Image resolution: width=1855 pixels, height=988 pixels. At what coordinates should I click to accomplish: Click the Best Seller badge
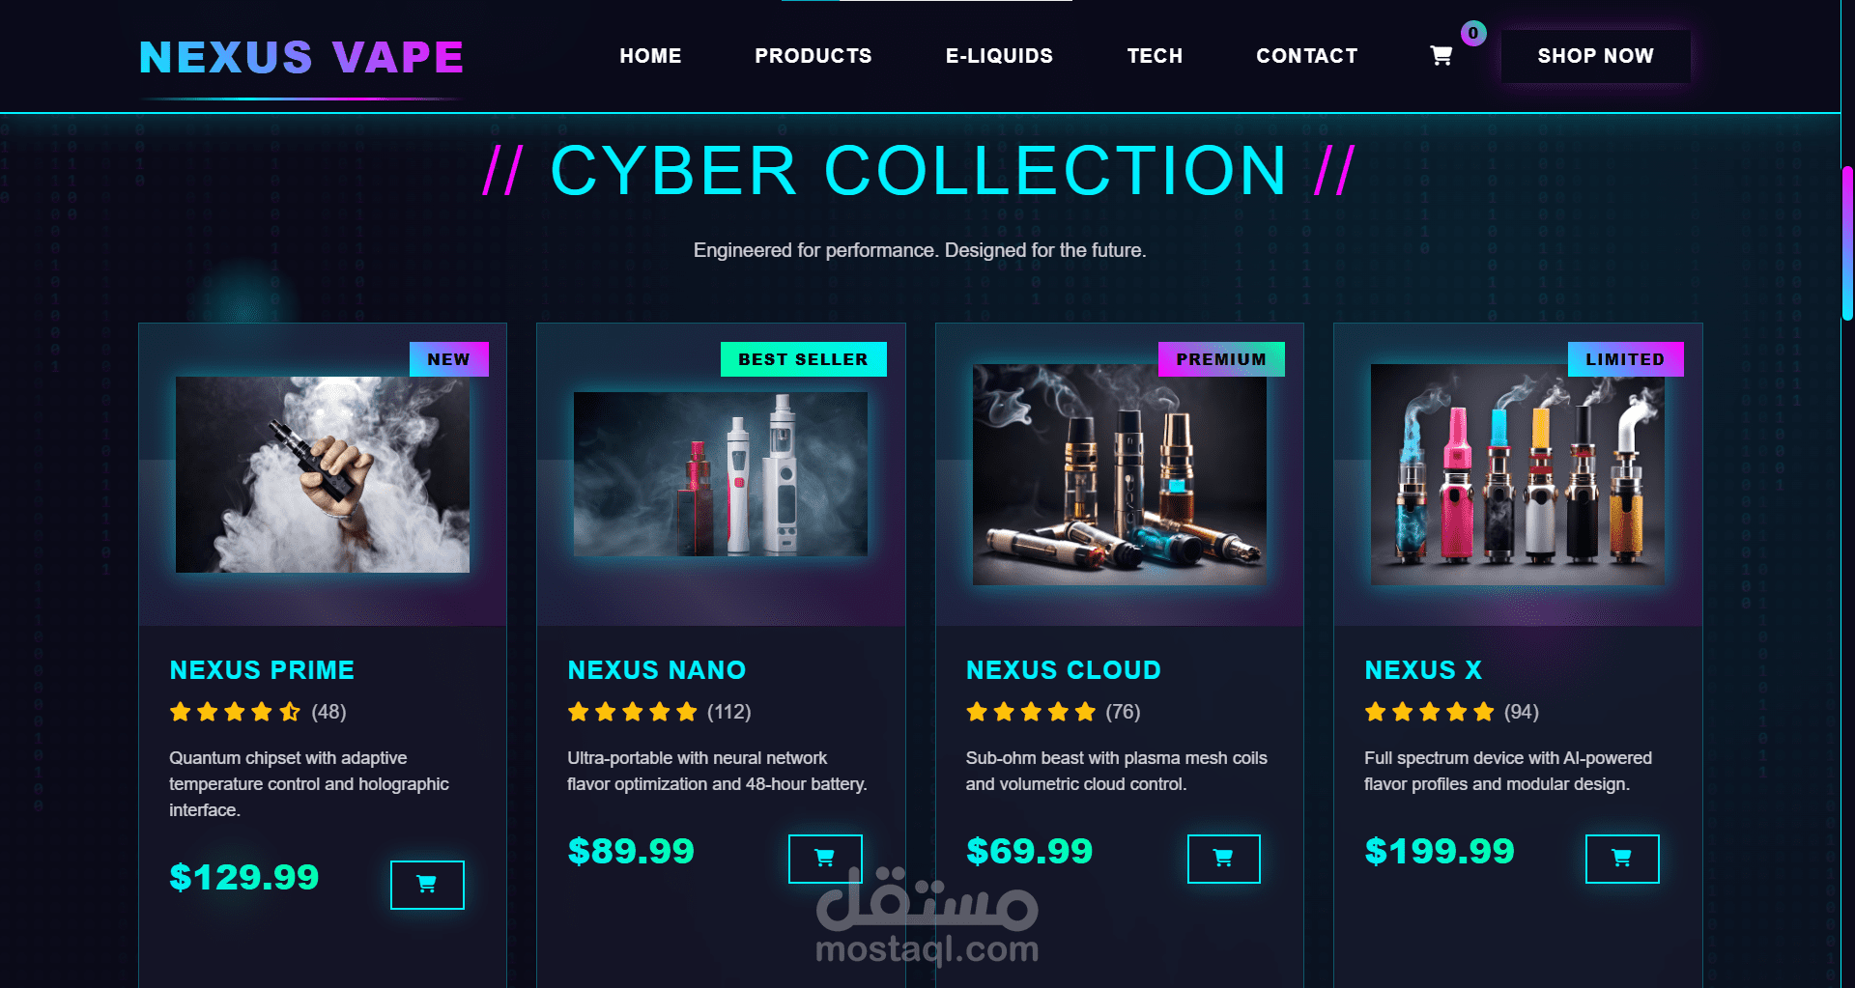tap(804, 359)
